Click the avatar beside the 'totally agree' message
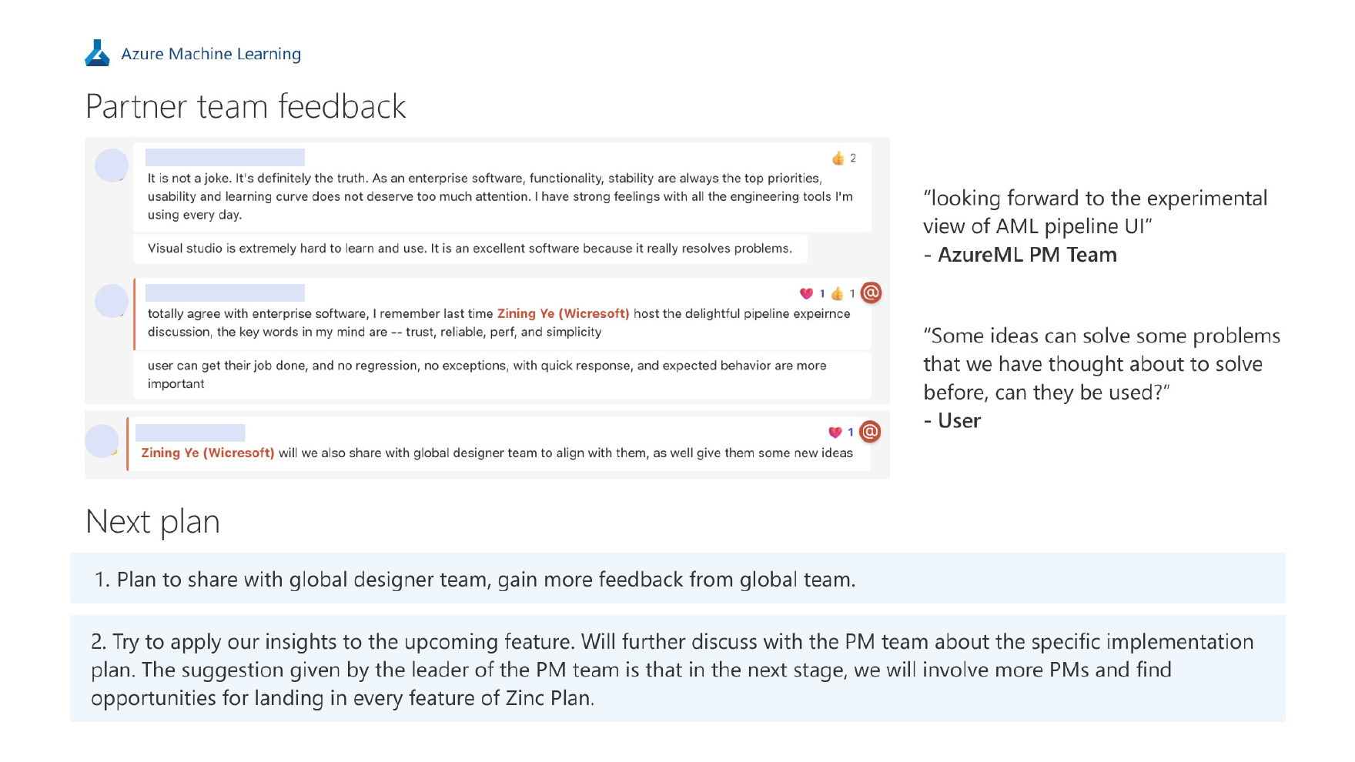 point(112,301)
